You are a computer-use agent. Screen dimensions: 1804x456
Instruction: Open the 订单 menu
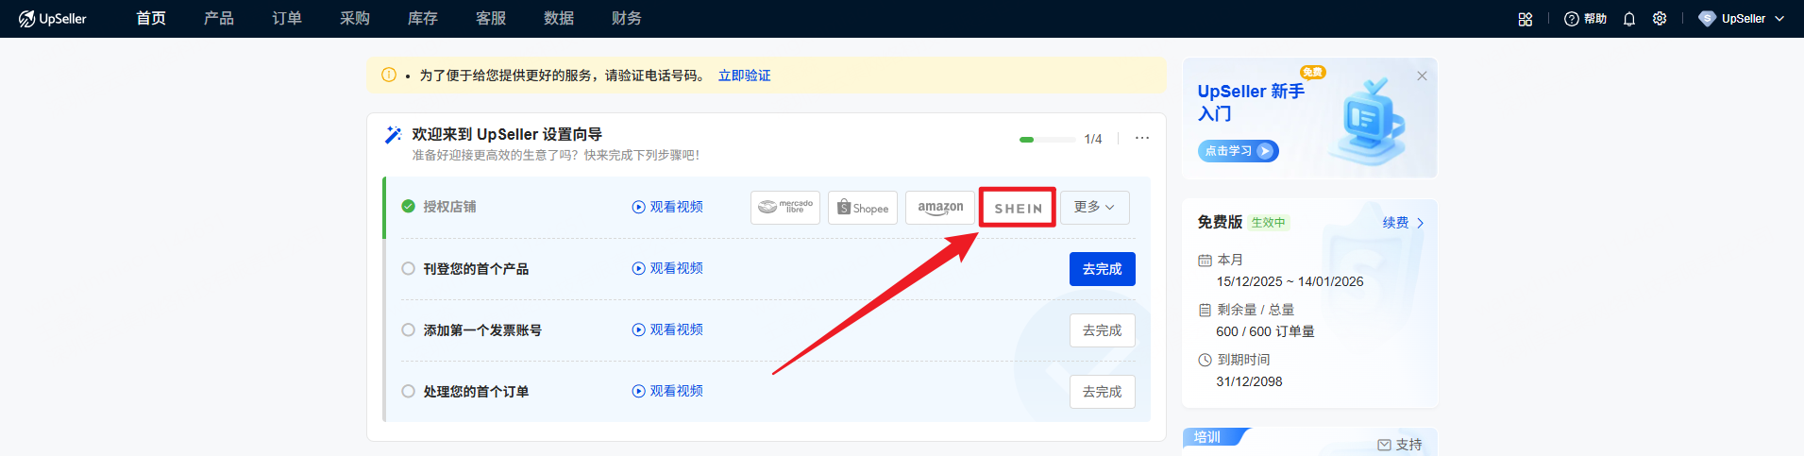(287, 19)
